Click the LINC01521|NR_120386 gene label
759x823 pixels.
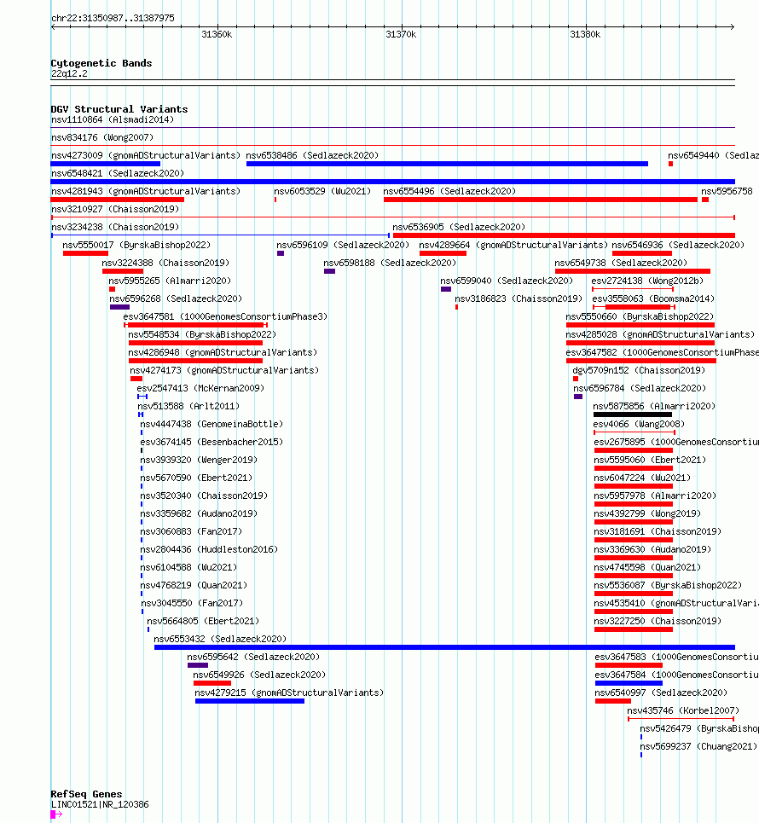pyautogui.click(x=100, y=804)
